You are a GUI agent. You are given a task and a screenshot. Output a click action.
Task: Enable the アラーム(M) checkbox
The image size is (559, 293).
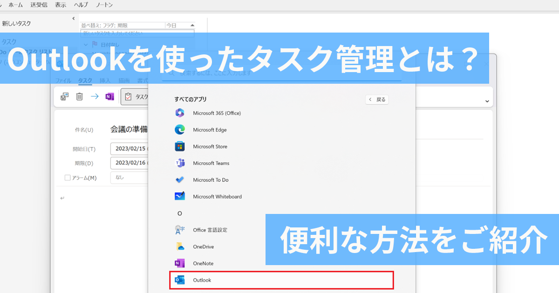click(x=68, y=178)
